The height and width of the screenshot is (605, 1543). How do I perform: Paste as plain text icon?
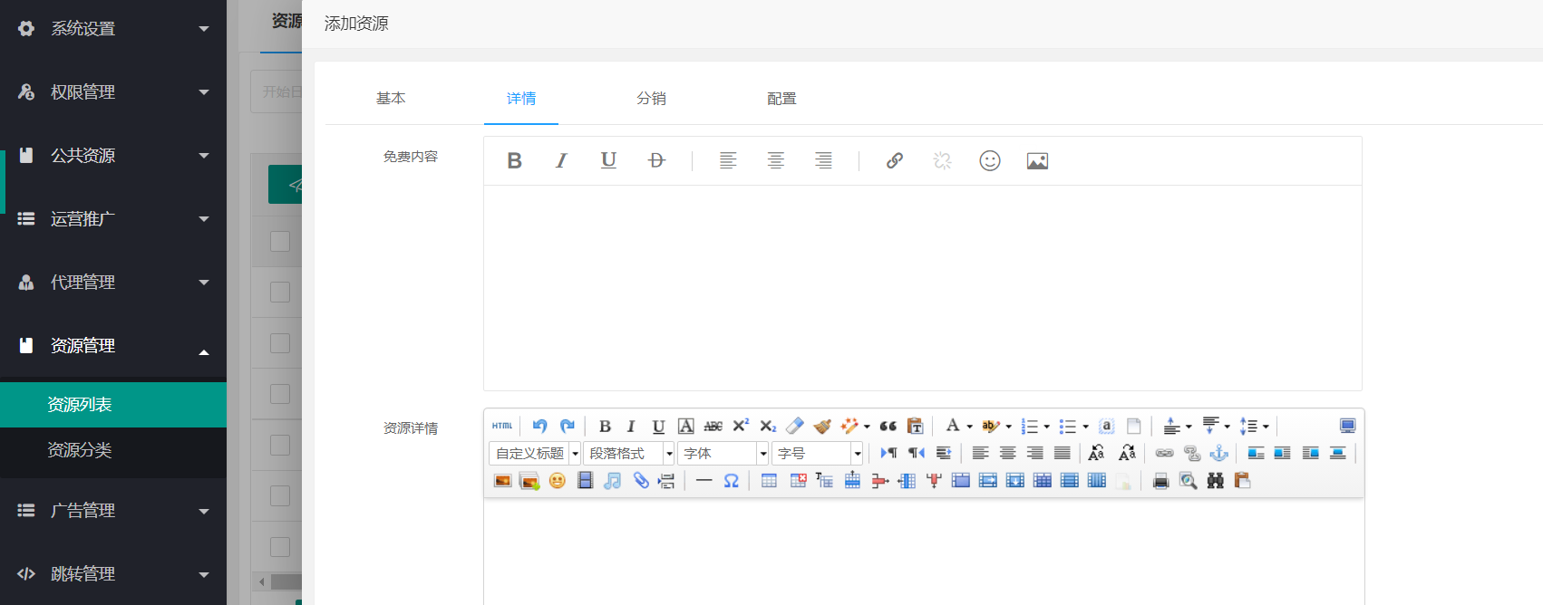point(916,426)
